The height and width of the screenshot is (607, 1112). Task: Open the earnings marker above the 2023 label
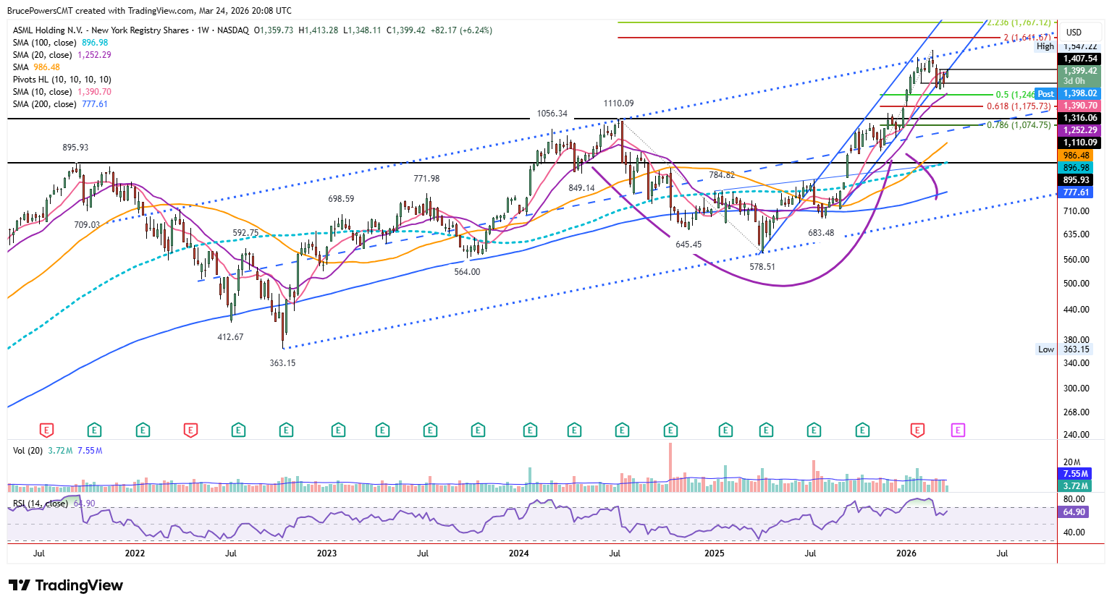(x=338, y=430)
